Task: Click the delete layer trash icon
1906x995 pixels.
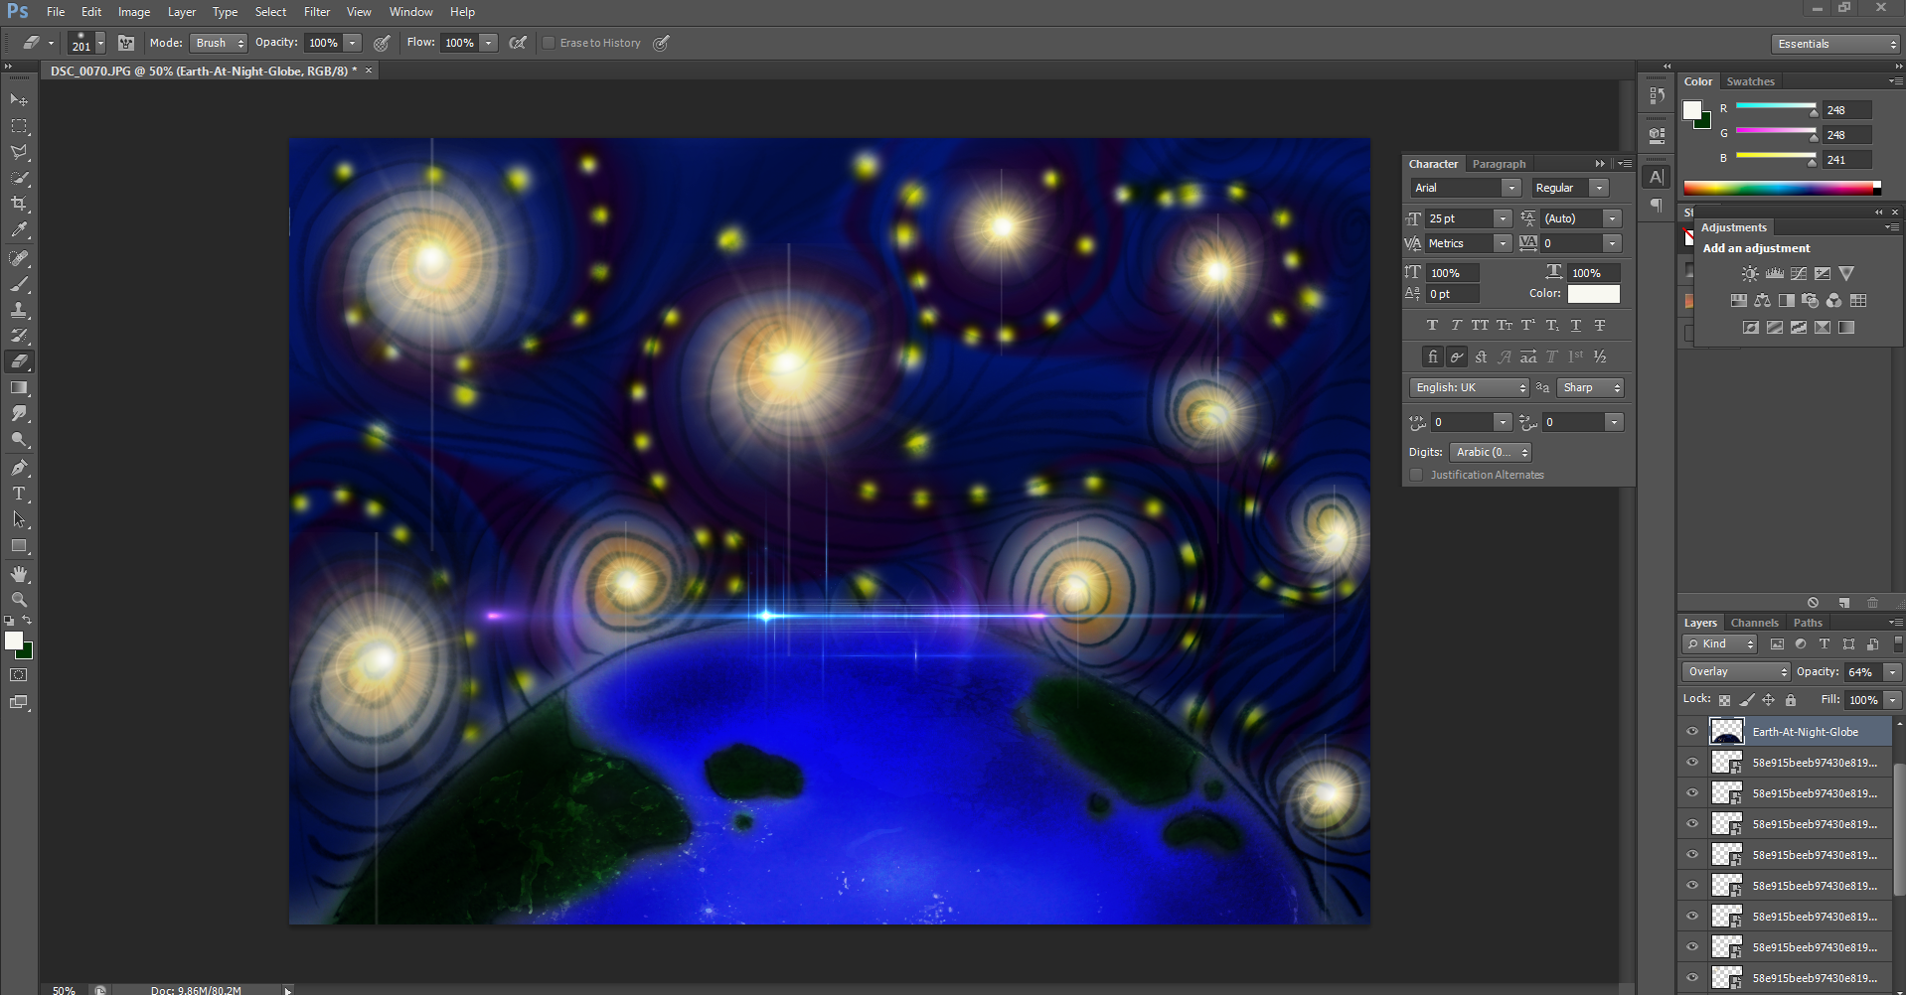Action: [1872, 603]
